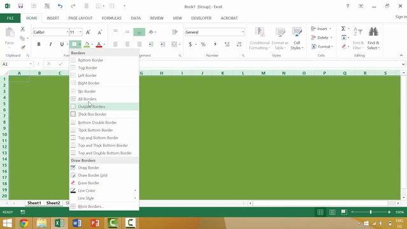
Task: Click the Format Painter brush icon
Action: coord(23,47)
